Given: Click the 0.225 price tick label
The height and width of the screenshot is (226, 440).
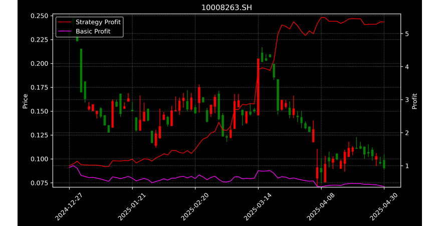Looking at the screenshot, I should click(x=39, y=40).
